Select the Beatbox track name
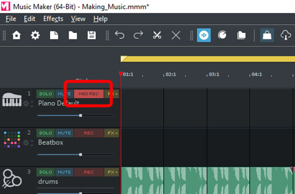The image size is (295, 194). (x=51, y=142)
